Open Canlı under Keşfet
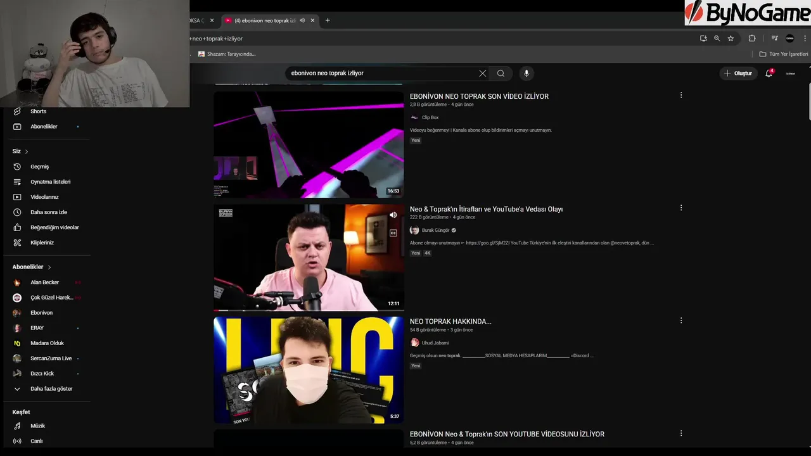 coord(36,441)
